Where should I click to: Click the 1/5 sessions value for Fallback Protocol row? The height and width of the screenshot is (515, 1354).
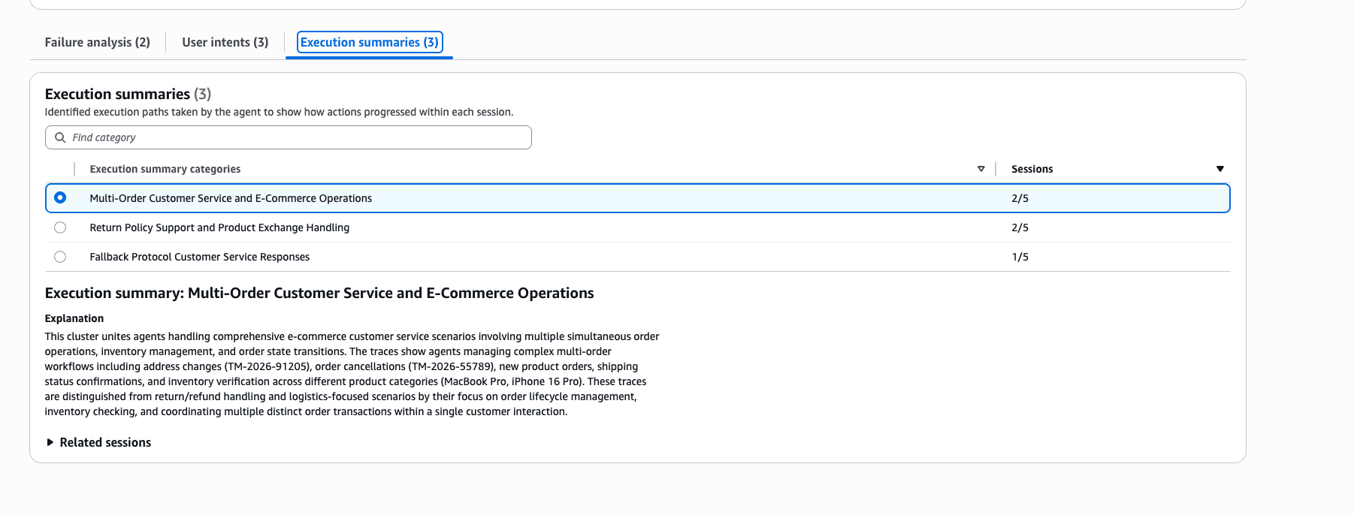tap(1020, 257)
